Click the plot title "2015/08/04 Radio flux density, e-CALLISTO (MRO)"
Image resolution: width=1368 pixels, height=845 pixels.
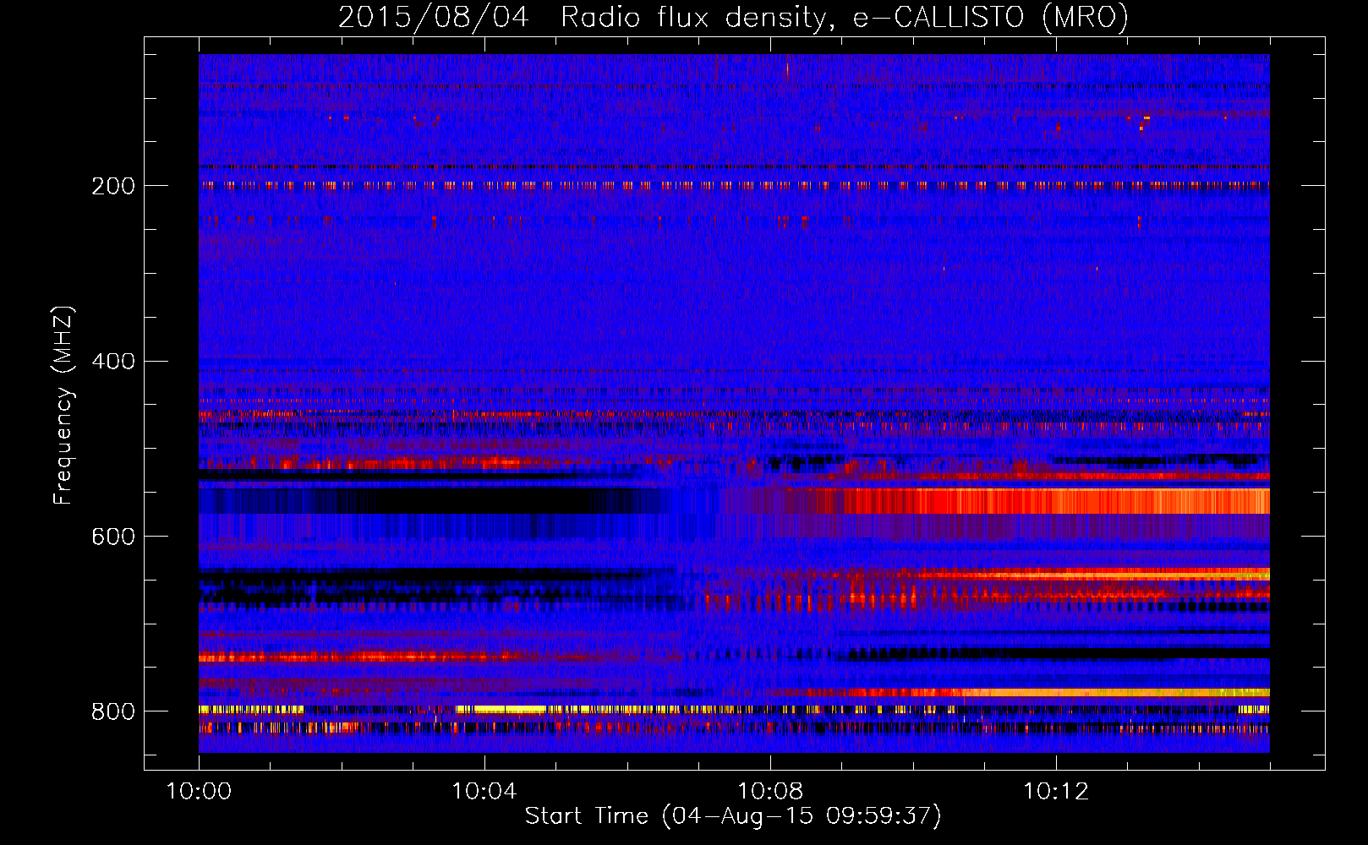coord(733,17)
